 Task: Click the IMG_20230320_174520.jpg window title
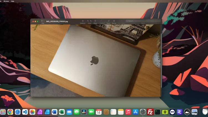click(57, 21)
